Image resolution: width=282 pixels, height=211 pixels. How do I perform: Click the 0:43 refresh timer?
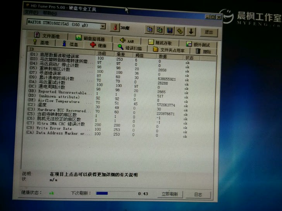click(x=143, y=194)
